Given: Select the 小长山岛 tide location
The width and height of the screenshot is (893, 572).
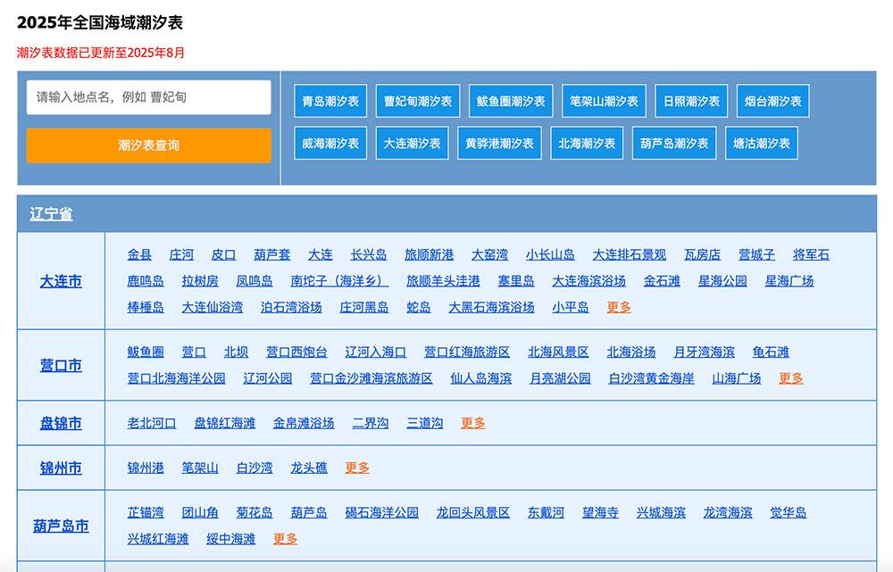Looking at the screenshot, I should (x=550, y=255).
